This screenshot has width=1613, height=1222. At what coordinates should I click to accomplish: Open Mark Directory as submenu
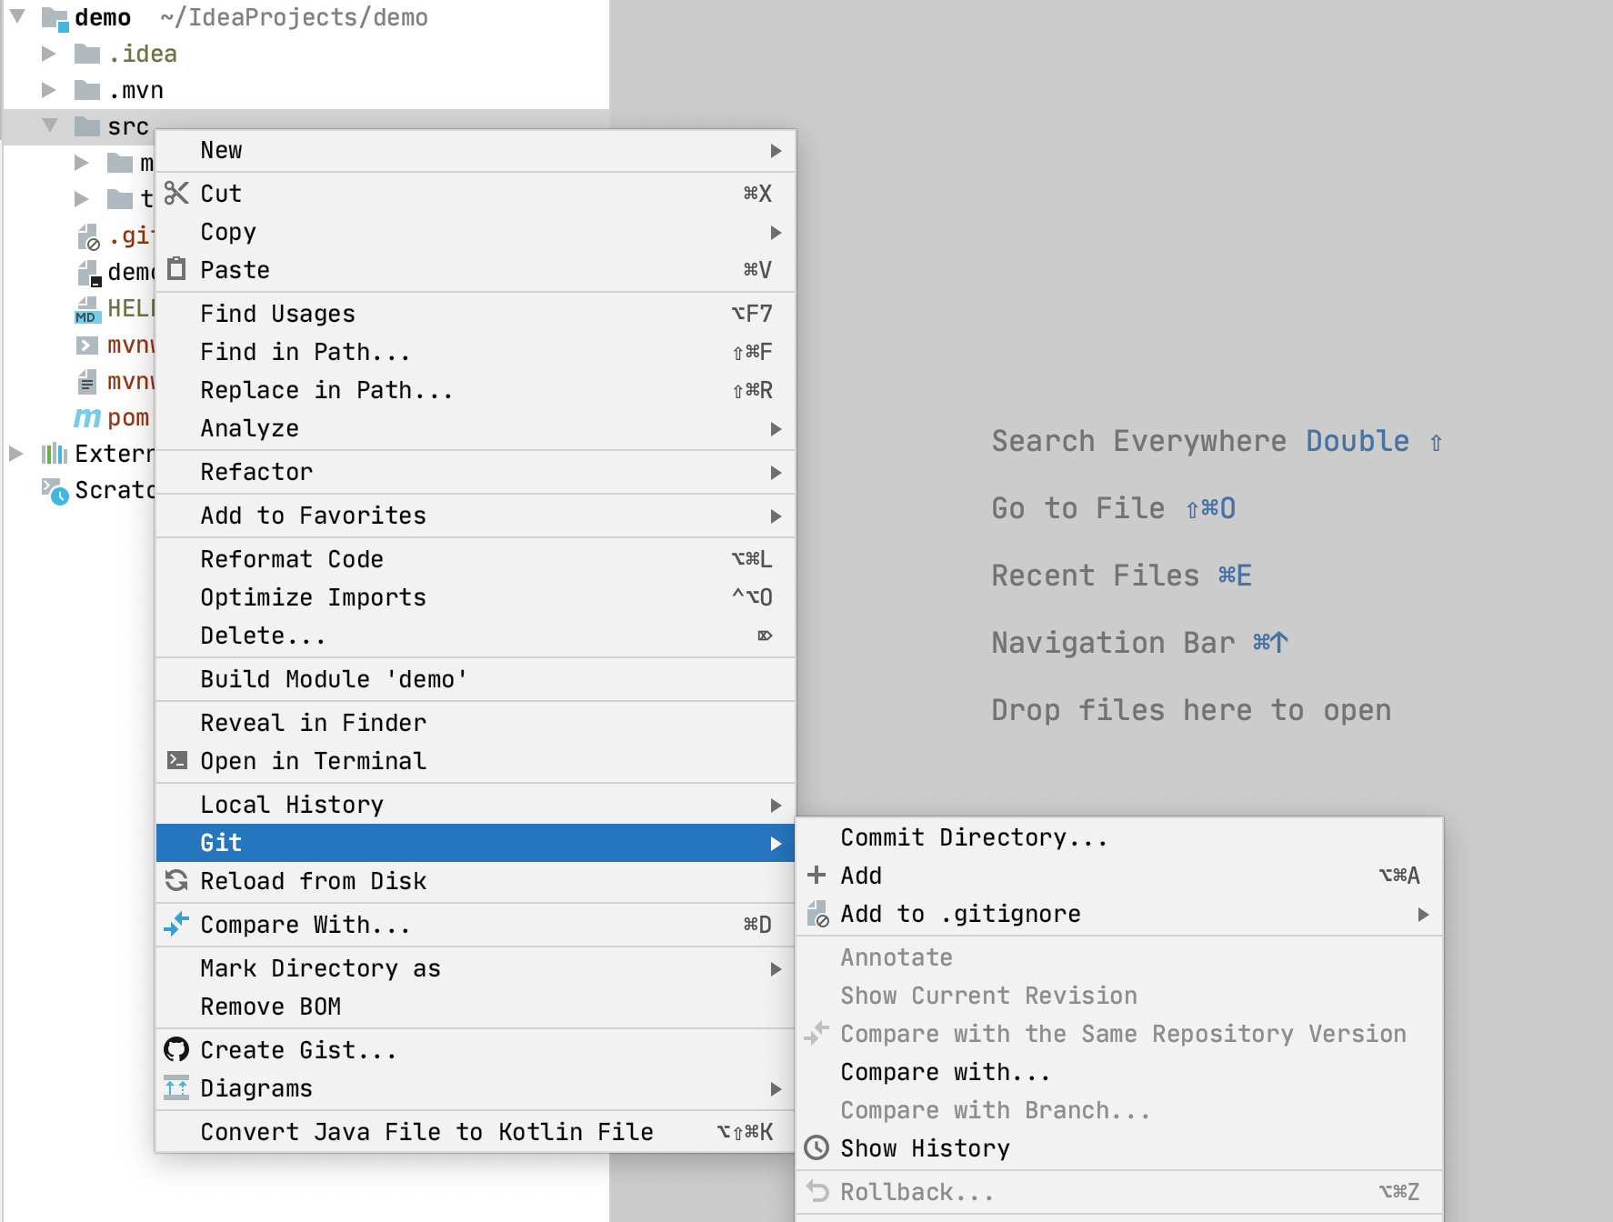pos(476,967)
